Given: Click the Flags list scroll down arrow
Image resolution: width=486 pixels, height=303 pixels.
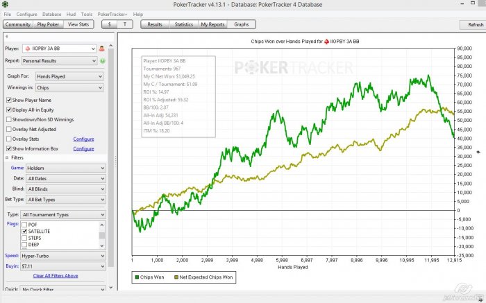Looking at the screenshot, I should pos(101,245).
